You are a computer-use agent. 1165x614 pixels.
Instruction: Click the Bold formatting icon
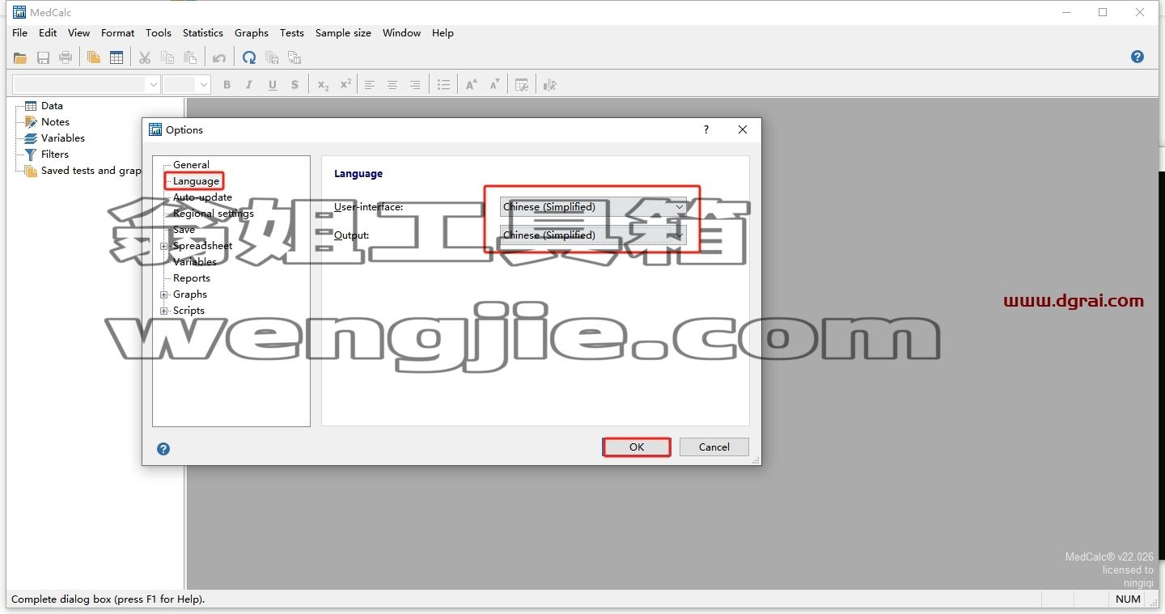227,85
